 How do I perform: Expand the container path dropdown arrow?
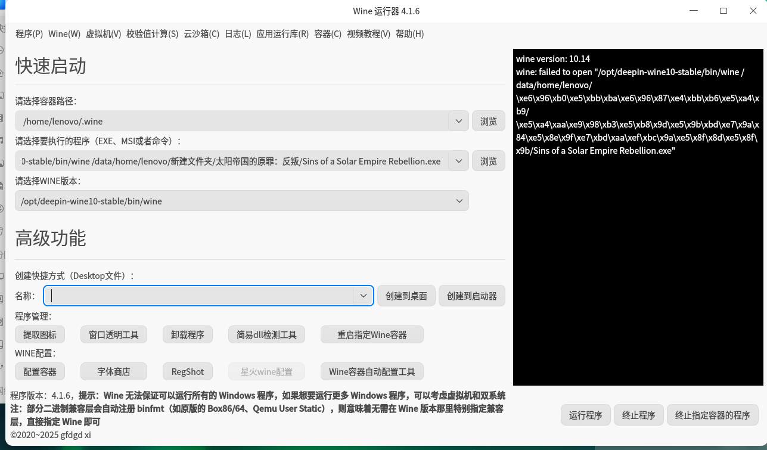coord(459,121)
